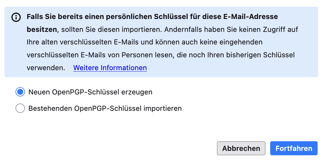Click "Fortfahren" to continue
Screen dimensions: 322x162
coord(294,148)
